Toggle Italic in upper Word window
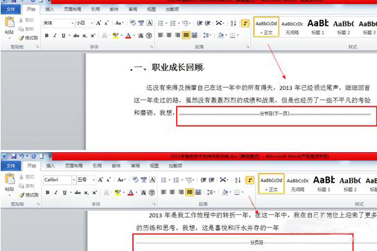The height and width of the screenshot is (251, 377). tap(55, 36)
